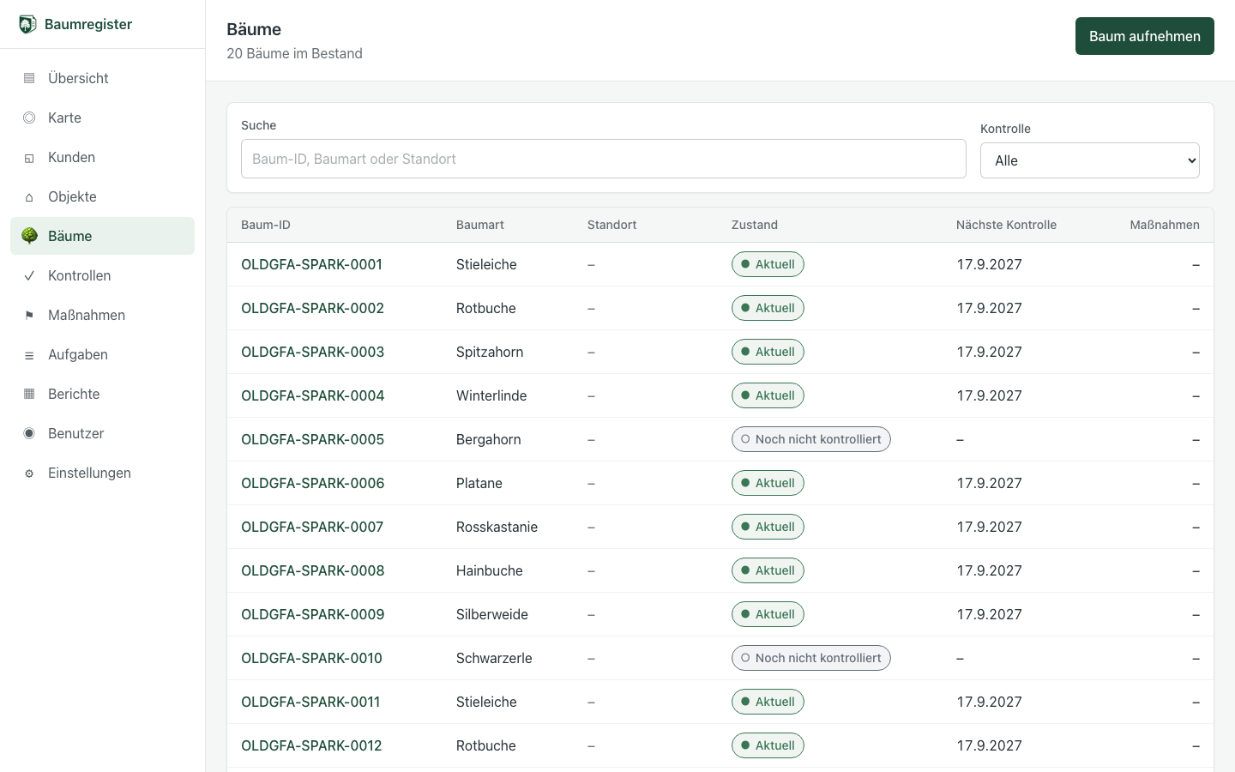Open Einstellungen in the sidebar

103,473
